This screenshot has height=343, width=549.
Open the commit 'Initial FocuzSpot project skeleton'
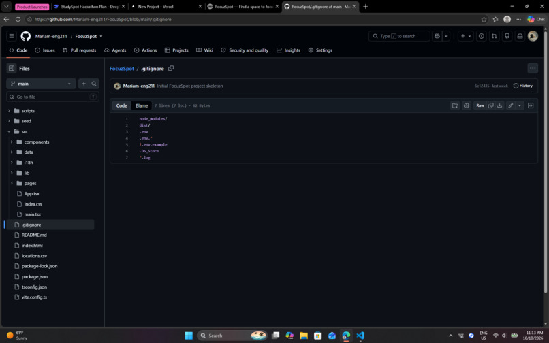pyautogui.click(x=190, y=86)
